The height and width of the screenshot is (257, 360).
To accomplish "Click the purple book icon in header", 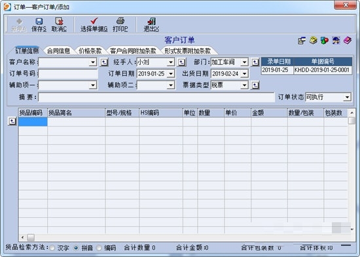I will coord(348,41).
